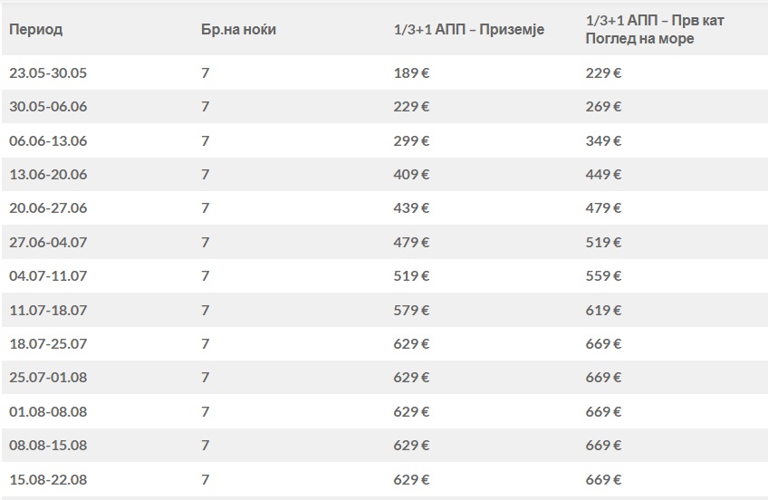Click the 15.08-22.08 period cell

[x=48, y=478]
